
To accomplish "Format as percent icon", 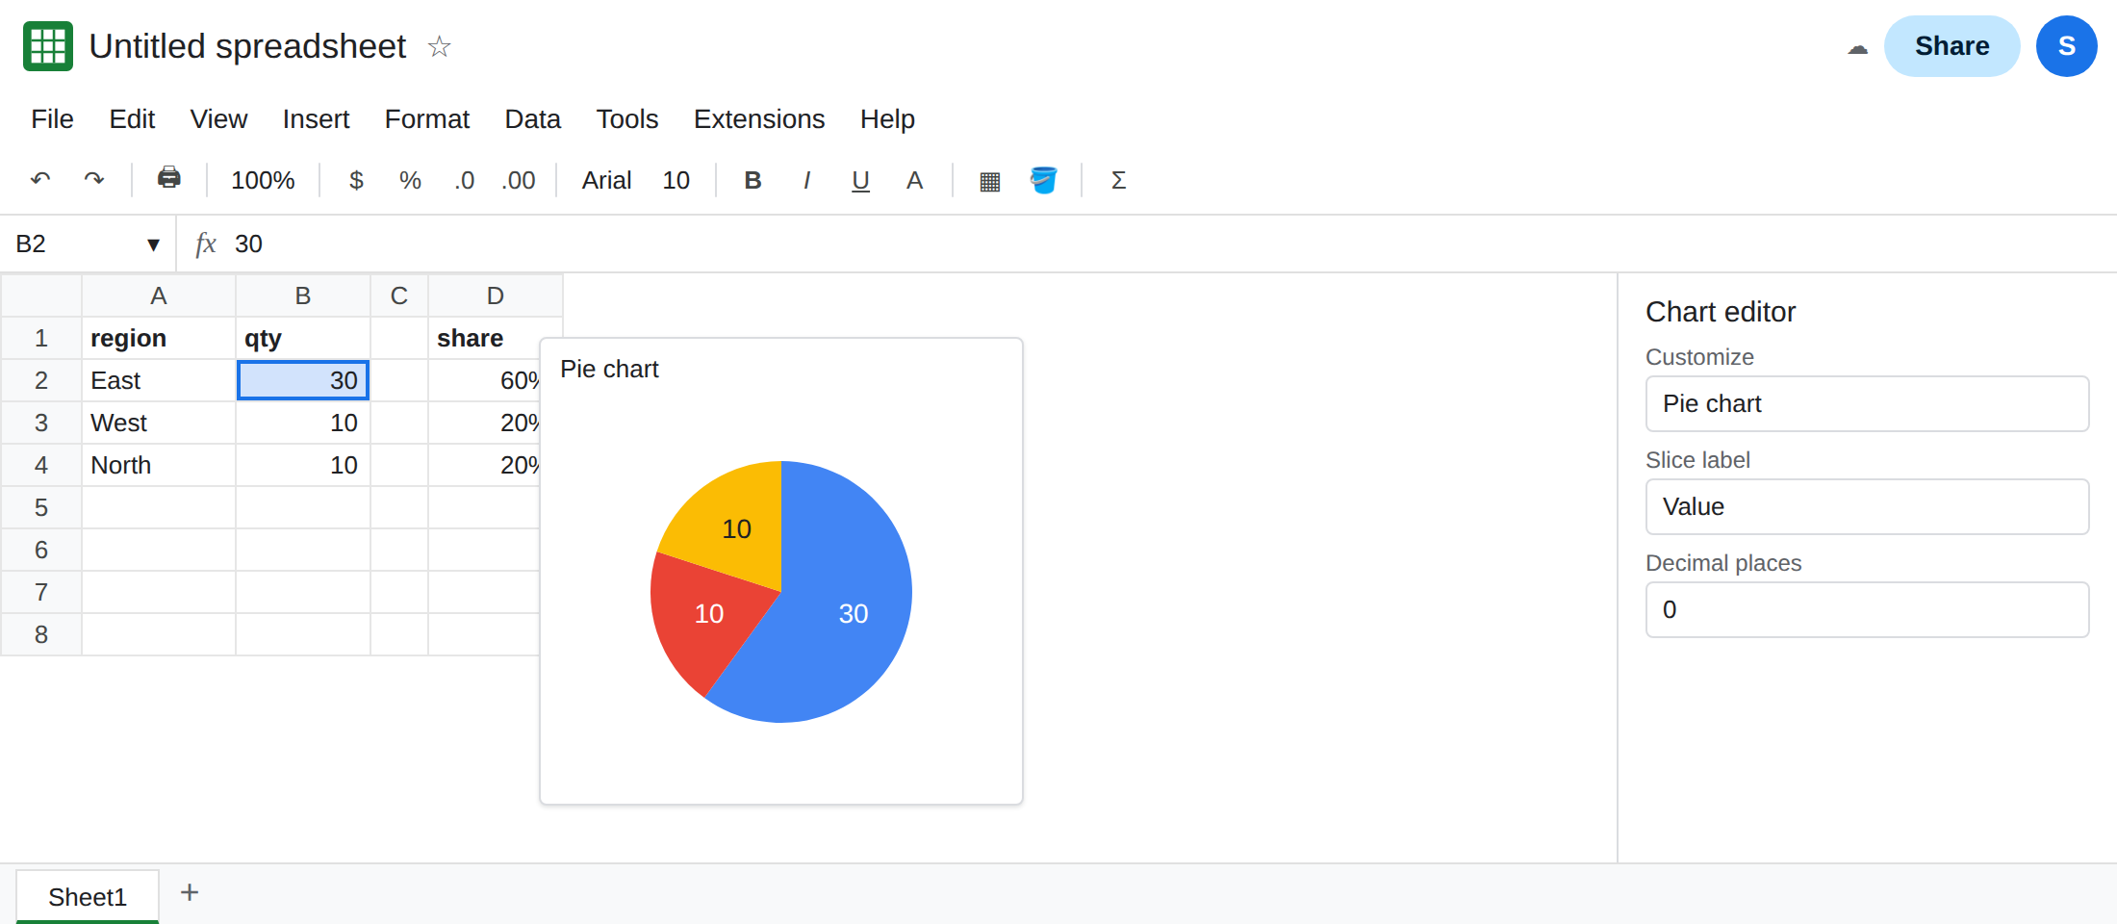I will (410, 180).
